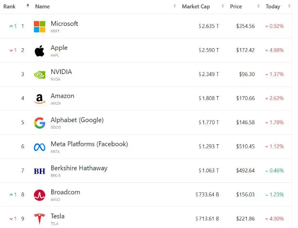The image size is (298, 228).
Task: Click the Market Cap column header
Action: [196, 6]
